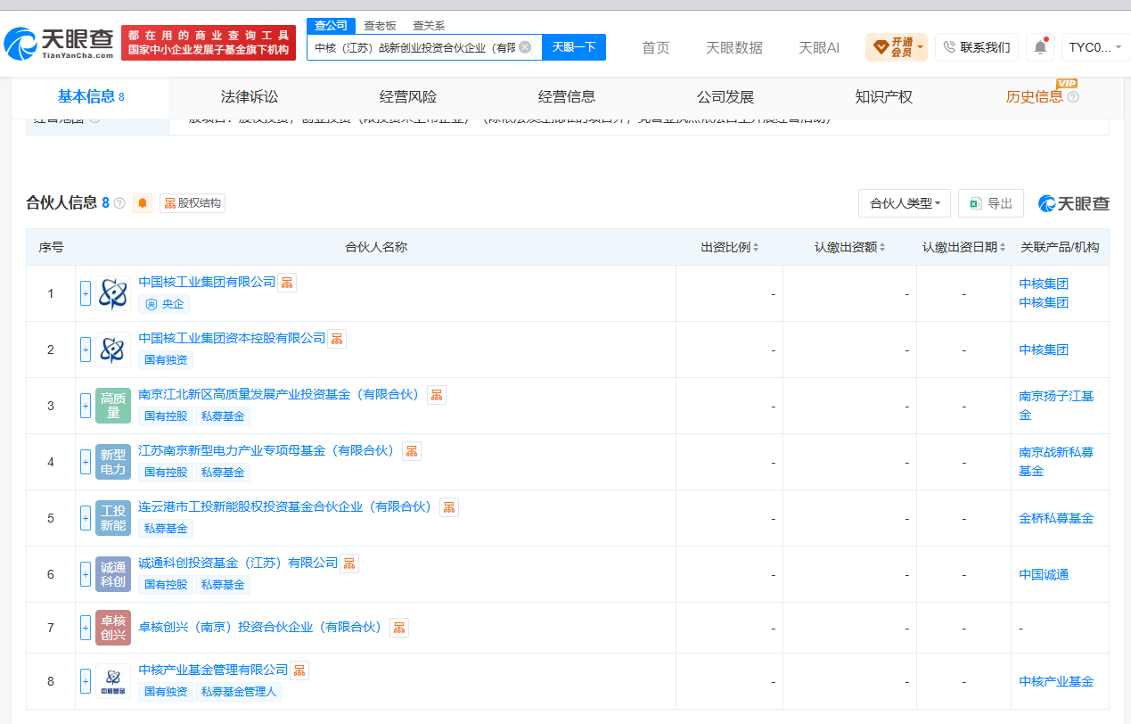Image resolution: width=1131 pixels, height=724 pixels.
Task: Clear the search box with the X icon
Action: click(x=525, y=47)
